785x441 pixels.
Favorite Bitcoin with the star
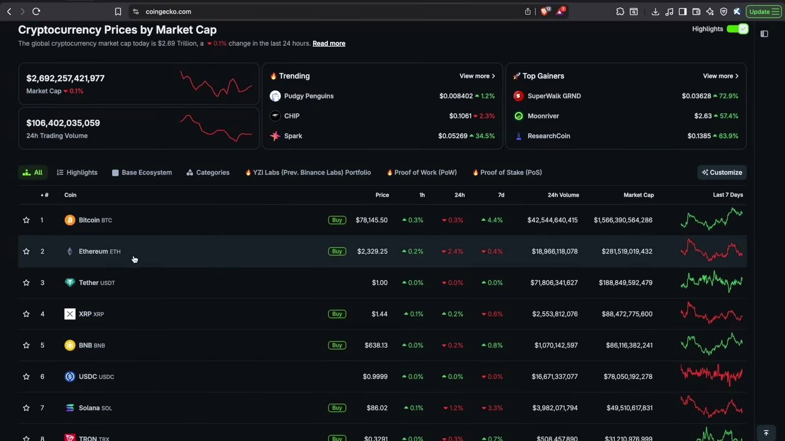pyautogui.click(x=26, y=220)
